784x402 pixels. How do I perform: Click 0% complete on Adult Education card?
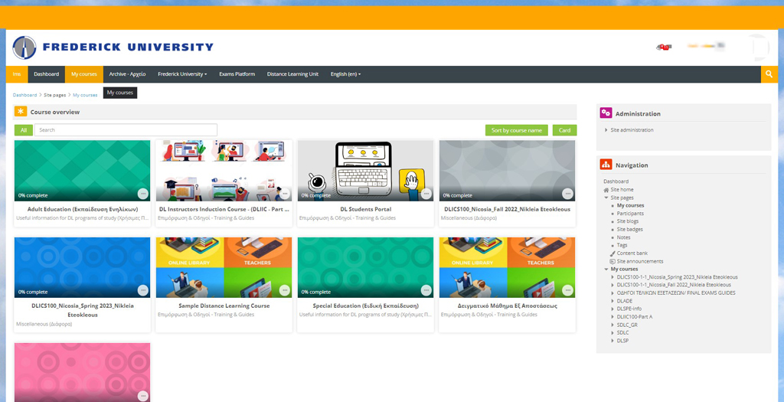(x=33, y=195)
